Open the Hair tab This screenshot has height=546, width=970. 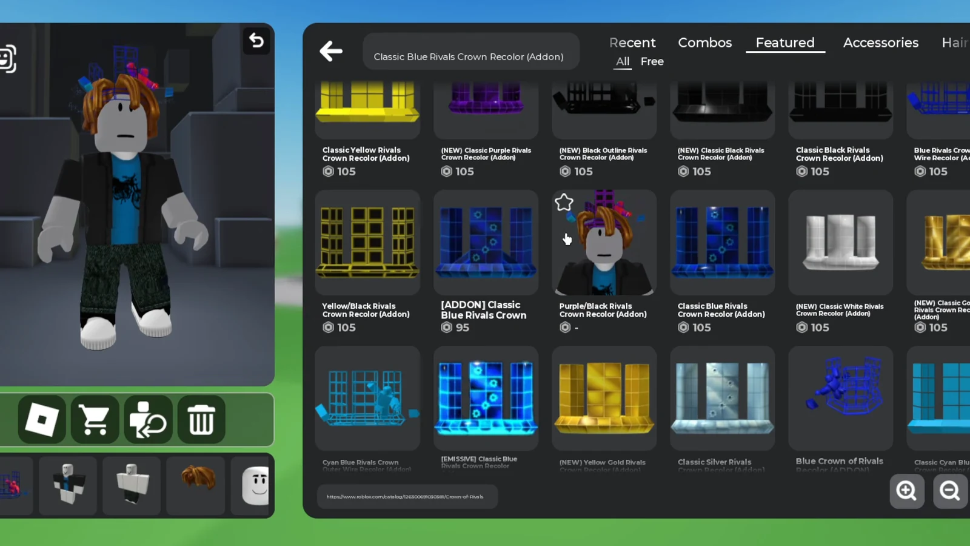955,42
